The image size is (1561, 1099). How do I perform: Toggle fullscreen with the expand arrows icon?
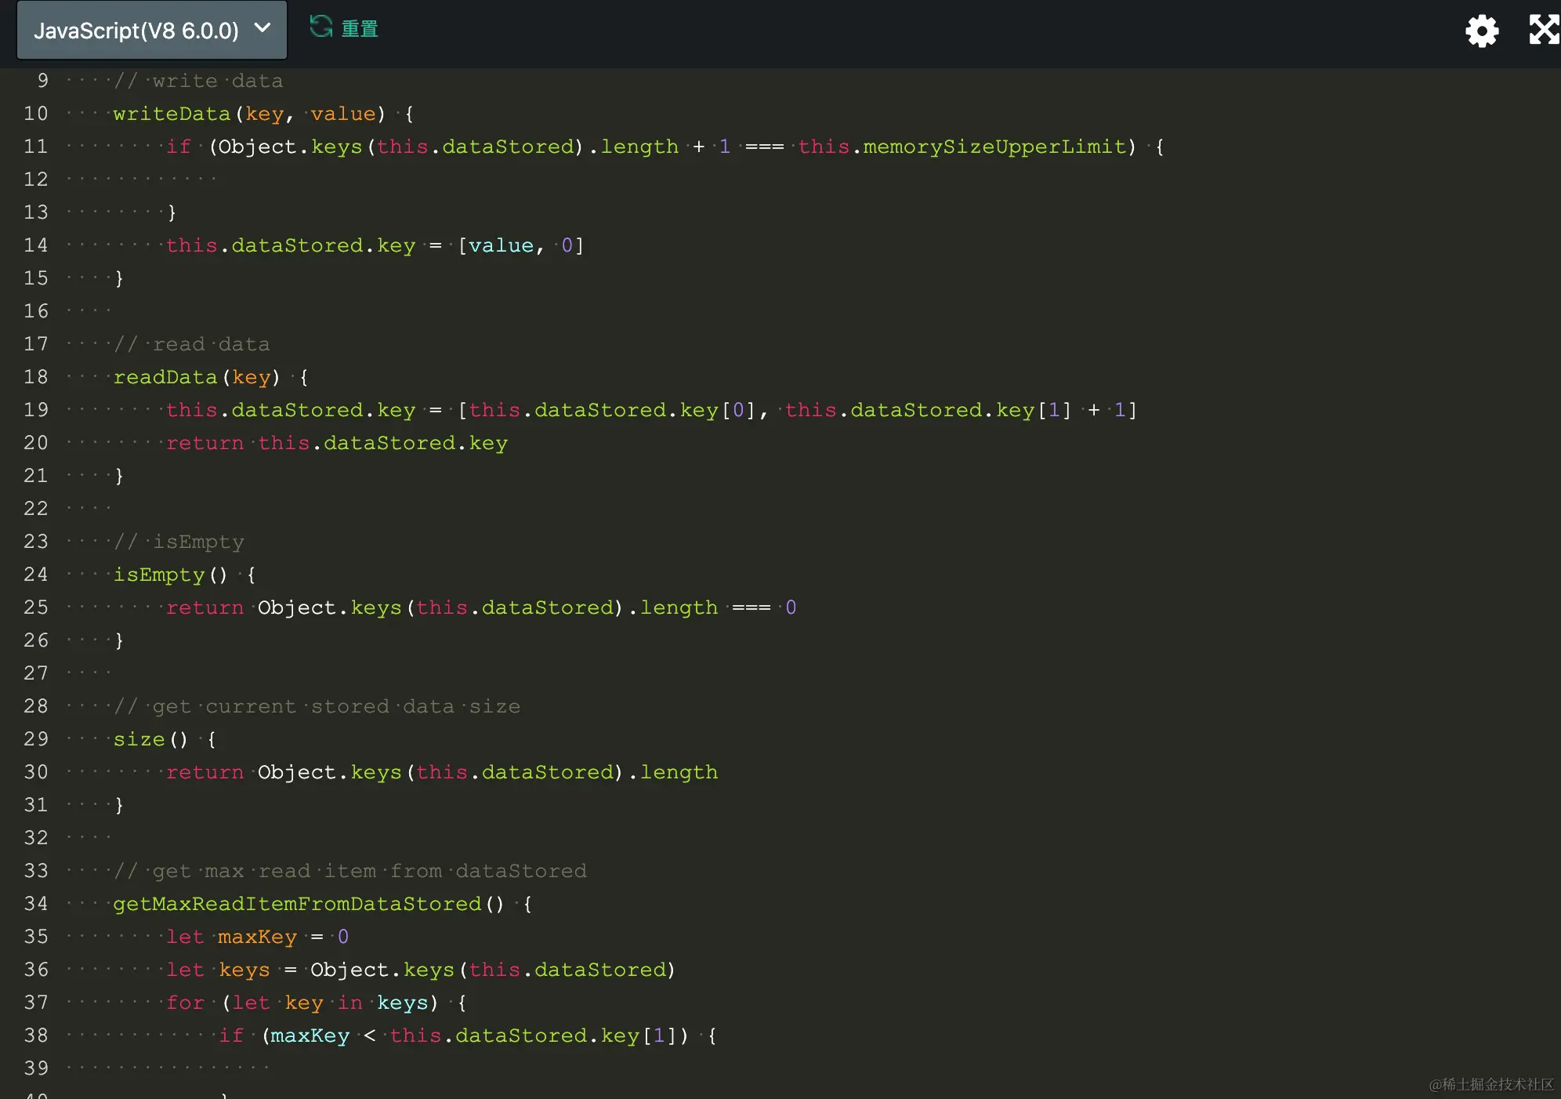(1543, 30)
